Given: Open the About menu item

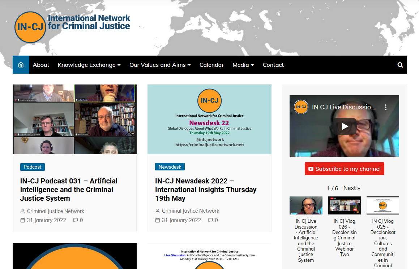Looking at the screenshot, I should click(41, 65).
